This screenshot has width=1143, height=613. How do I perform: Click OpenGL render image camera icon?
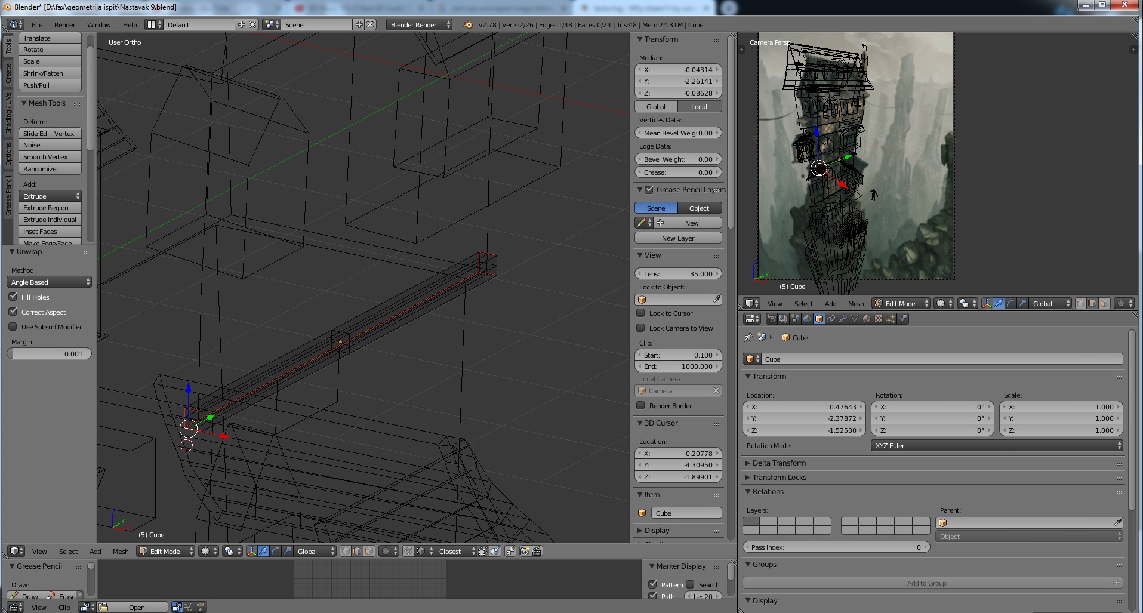tap(525, 551)
